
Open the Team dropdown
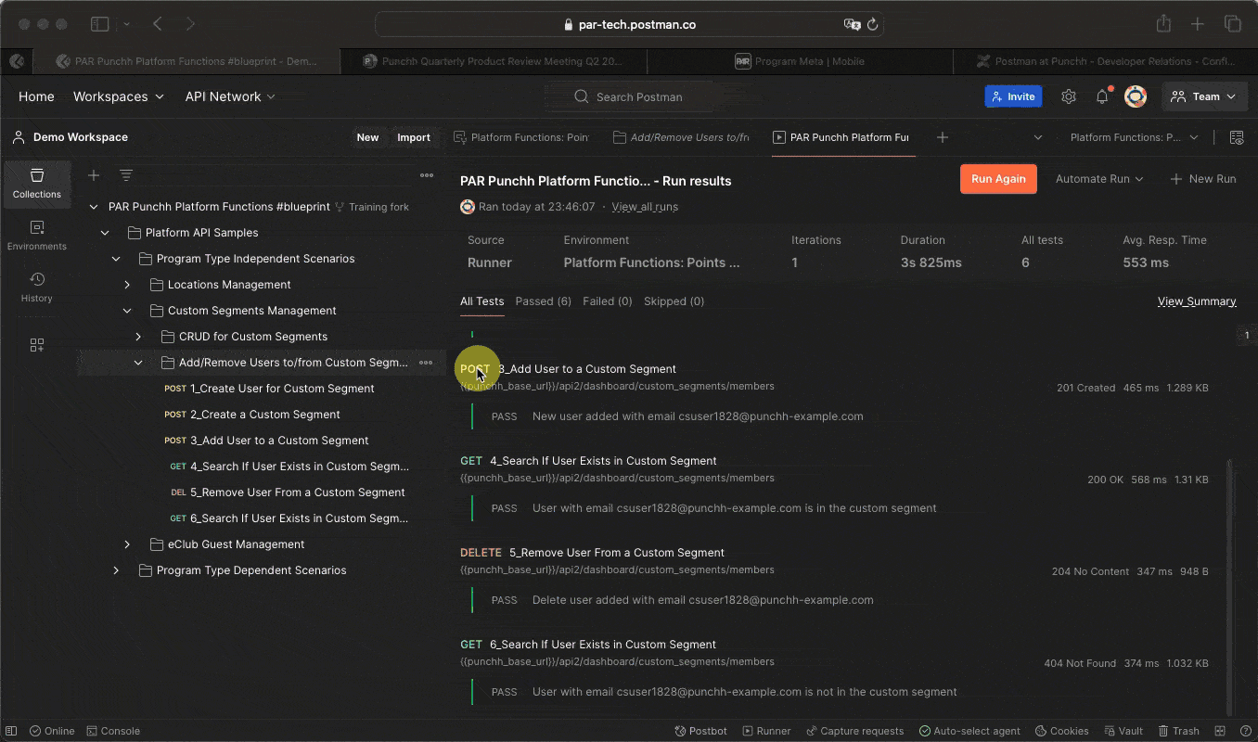[x=1204, y=96]
